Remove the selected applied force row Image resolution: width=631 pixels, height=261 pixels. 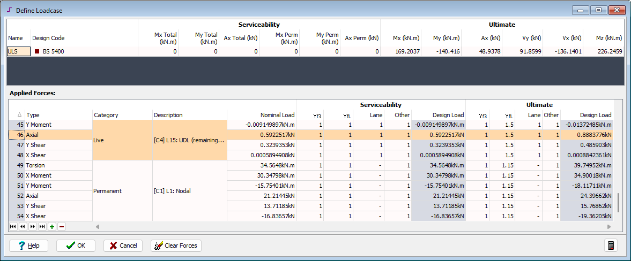tap(62, 227)
